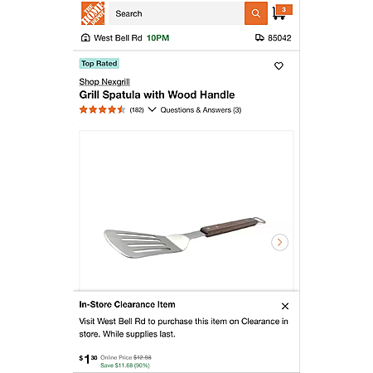Open the Shop Nexgrill brand link

click(104, 82)
